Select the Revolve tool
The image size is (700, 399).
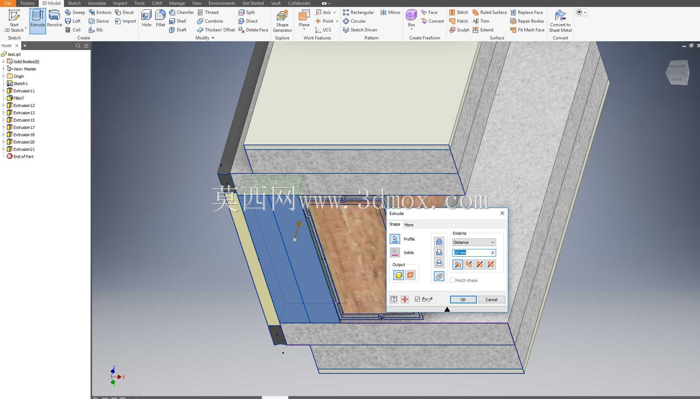[54, 18]
